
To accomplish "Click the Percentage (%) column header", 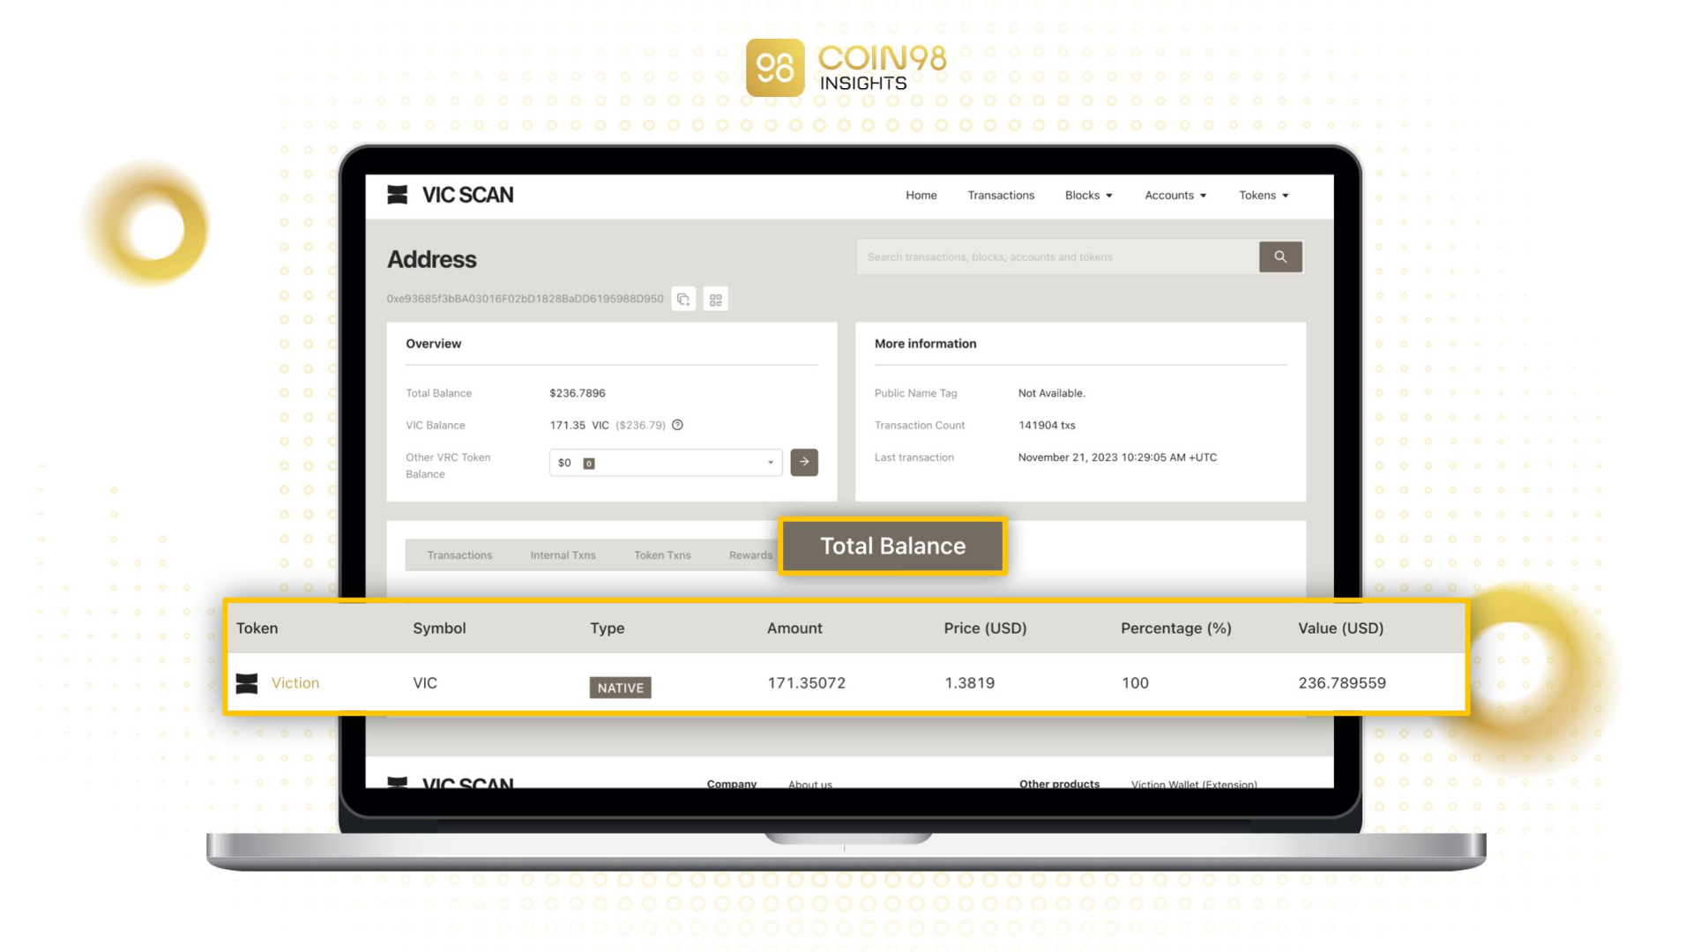I will (x=1175, y=628).
